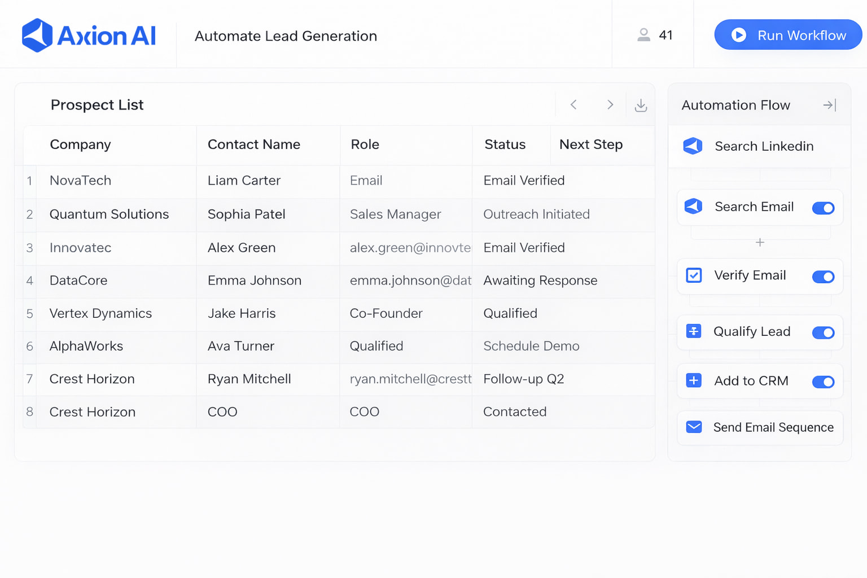Viewport: 867px width, 578px height.
Task: Click the user count icon showing 41
Action: 643,34
